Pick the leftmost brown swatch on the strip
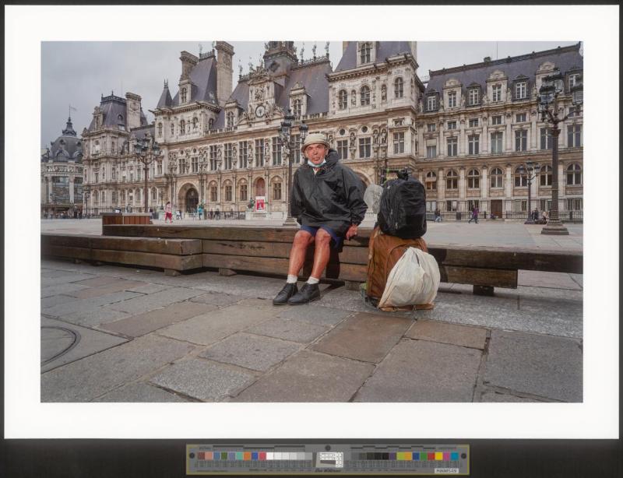 202,456
